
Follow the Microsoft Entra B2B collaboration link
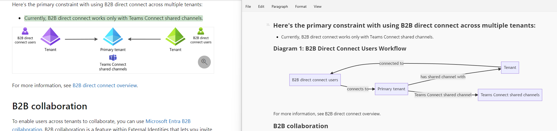coord(168,121)
